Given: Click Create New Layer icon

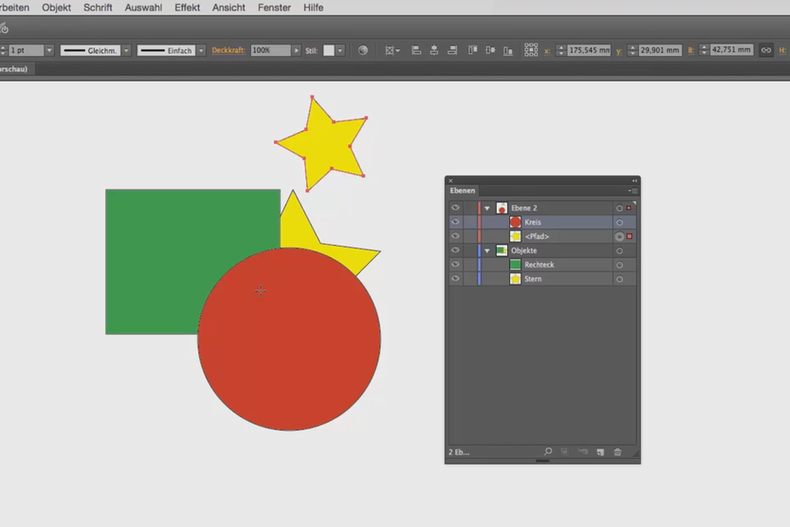Looking at the screenshot, I should tap(600, 452).
